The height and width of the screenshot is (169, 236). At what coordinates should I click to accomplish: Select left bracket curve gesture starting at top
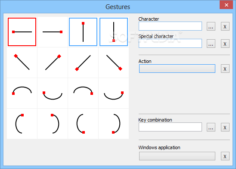[x=22, y=124]
